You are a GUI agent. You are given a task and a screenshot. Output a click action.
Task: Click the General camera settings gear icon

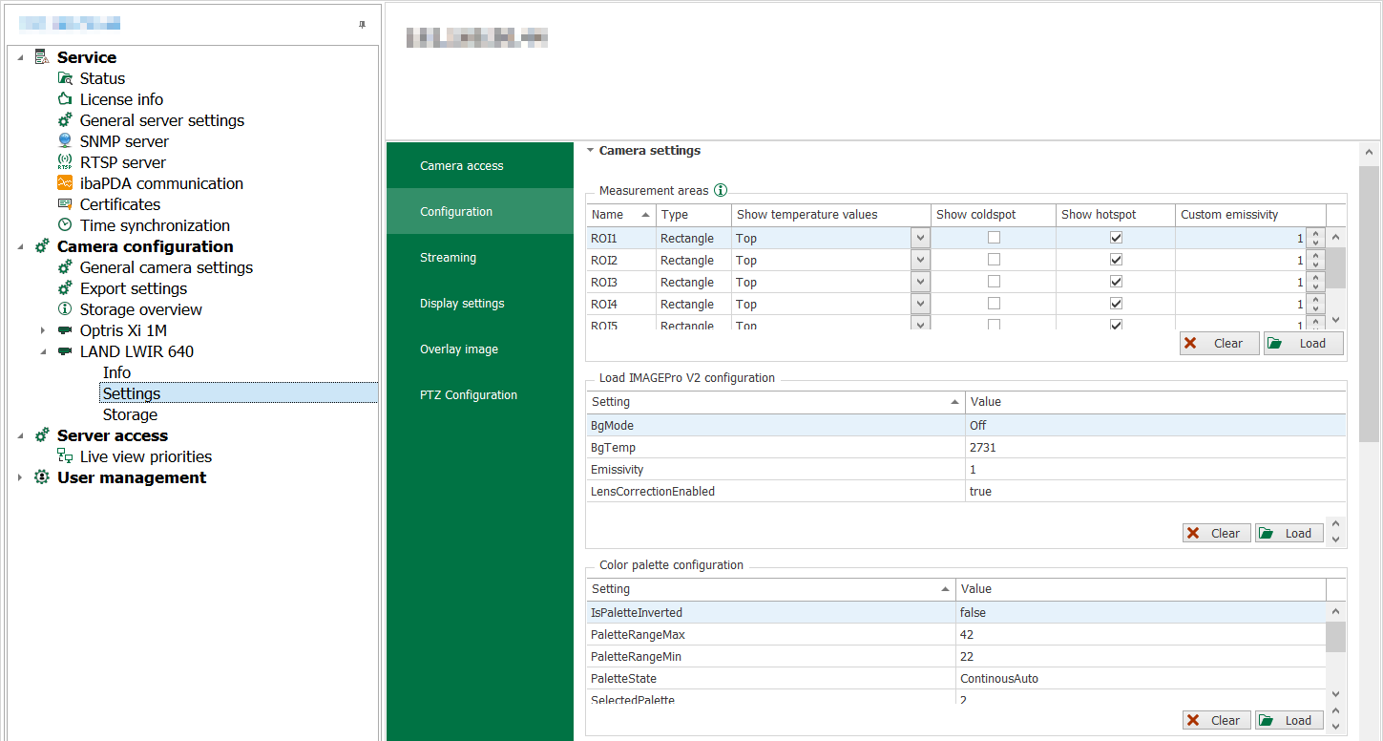(65, 267)
